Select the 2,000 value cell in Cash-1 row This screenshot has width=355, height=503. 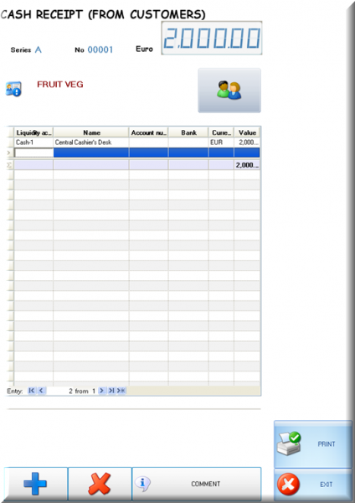(247, 143)
